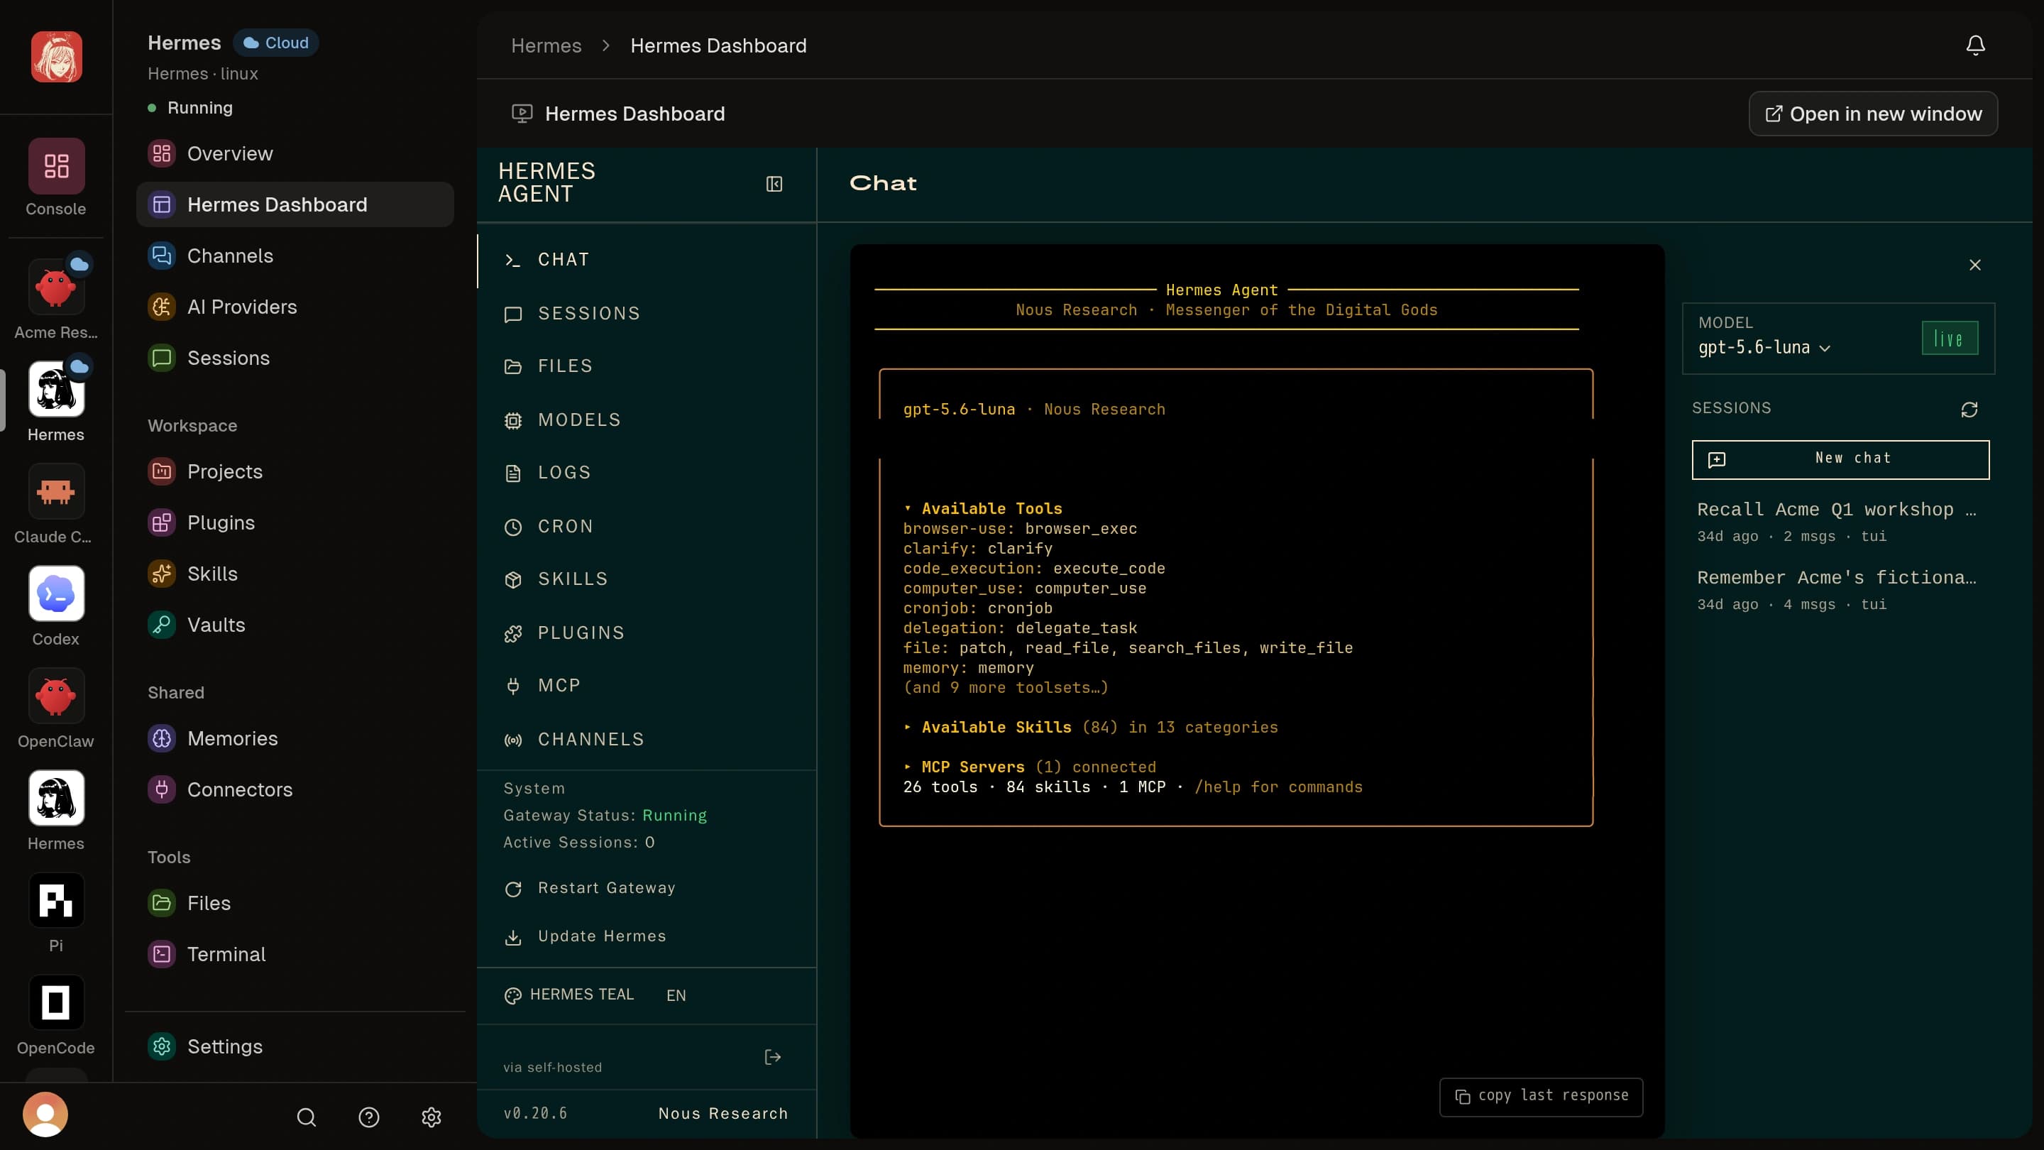Open the CRON tab in Hermes Agent
The width and height of the screenshot is (2044, 1150).
(647, 526)
